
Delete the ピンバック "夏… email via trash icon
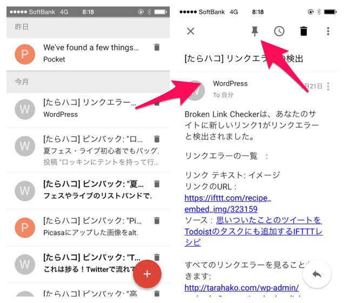[x=157, y=184]
